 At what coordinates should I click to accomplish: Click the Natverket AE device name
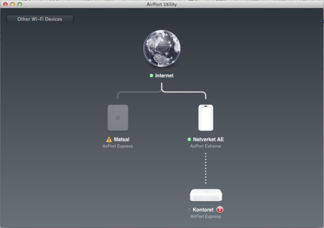pyautogui.click(x=208, y=139)
